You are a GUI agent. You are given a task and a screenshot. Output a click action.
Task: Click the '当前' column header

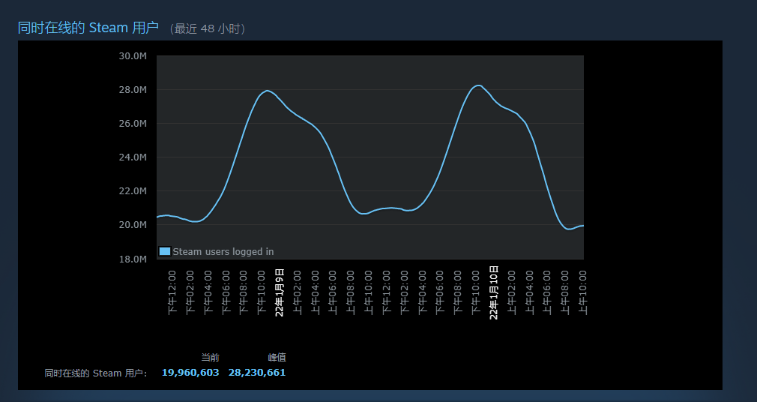[x=210, y=357]
